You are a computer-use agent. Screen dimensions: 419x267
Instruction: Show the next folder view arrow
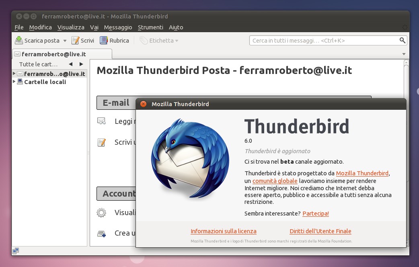tap(81, 64)
